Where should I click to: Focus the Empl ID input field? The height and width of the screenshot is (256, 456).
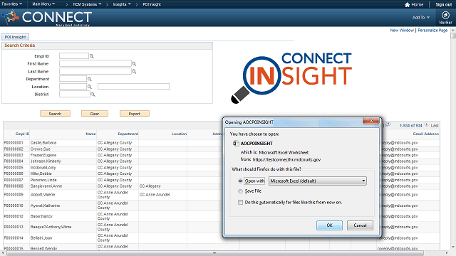pos(74,55)
